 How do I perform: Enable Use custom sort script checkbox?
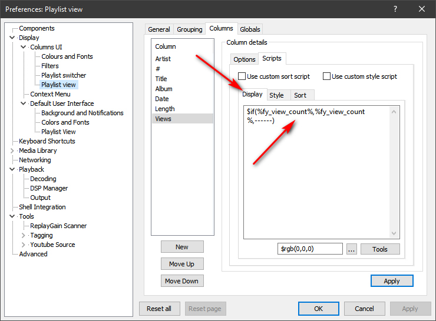point(242,76)
